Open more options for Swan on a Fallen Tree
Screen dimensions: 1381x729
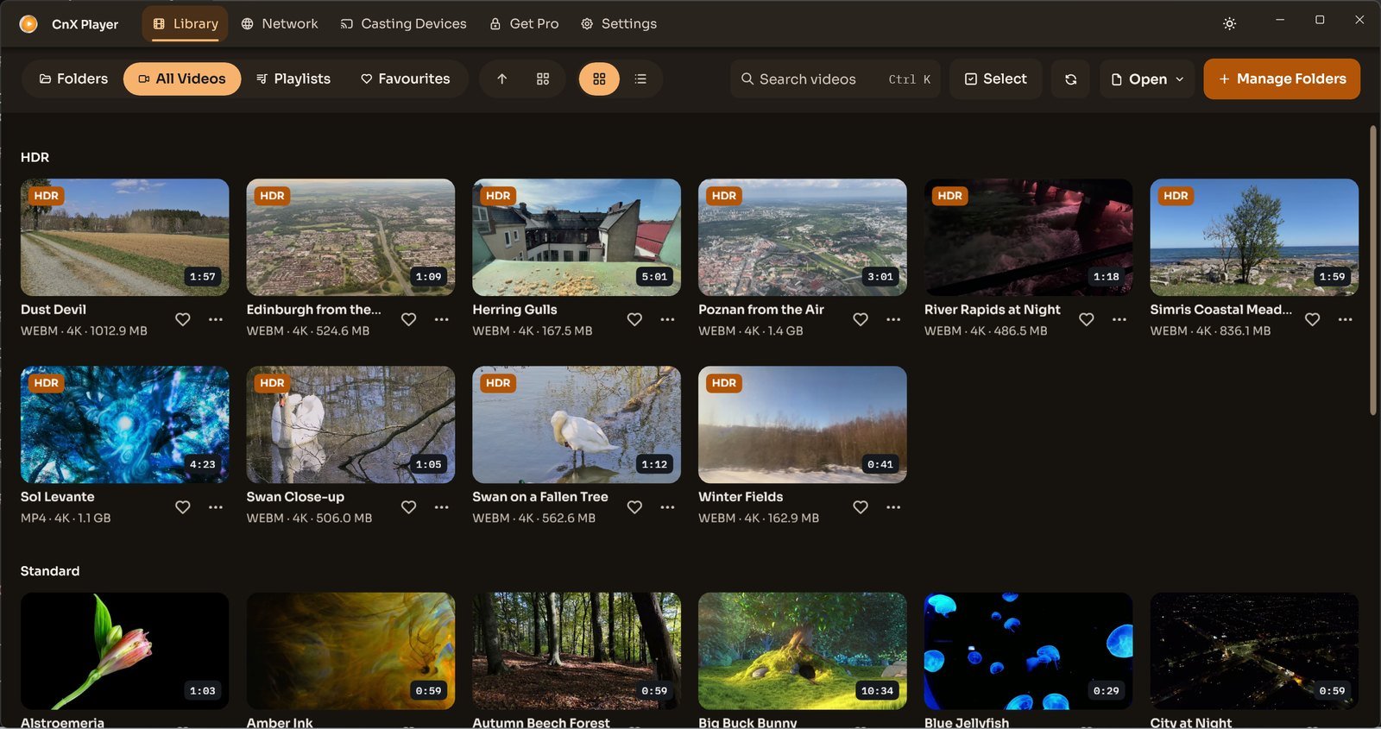click(x=667, y=507)
